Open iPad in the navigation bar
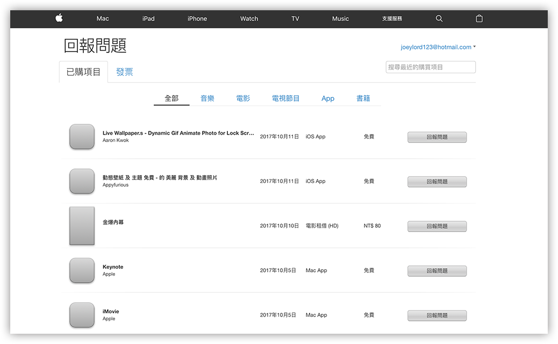This screenshot has height=344, width=558. 148,18
